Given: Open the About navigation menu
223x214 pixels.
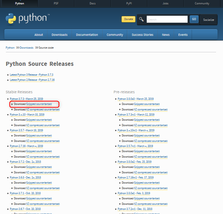Looking at the screenshot, I should coord(39,35).
